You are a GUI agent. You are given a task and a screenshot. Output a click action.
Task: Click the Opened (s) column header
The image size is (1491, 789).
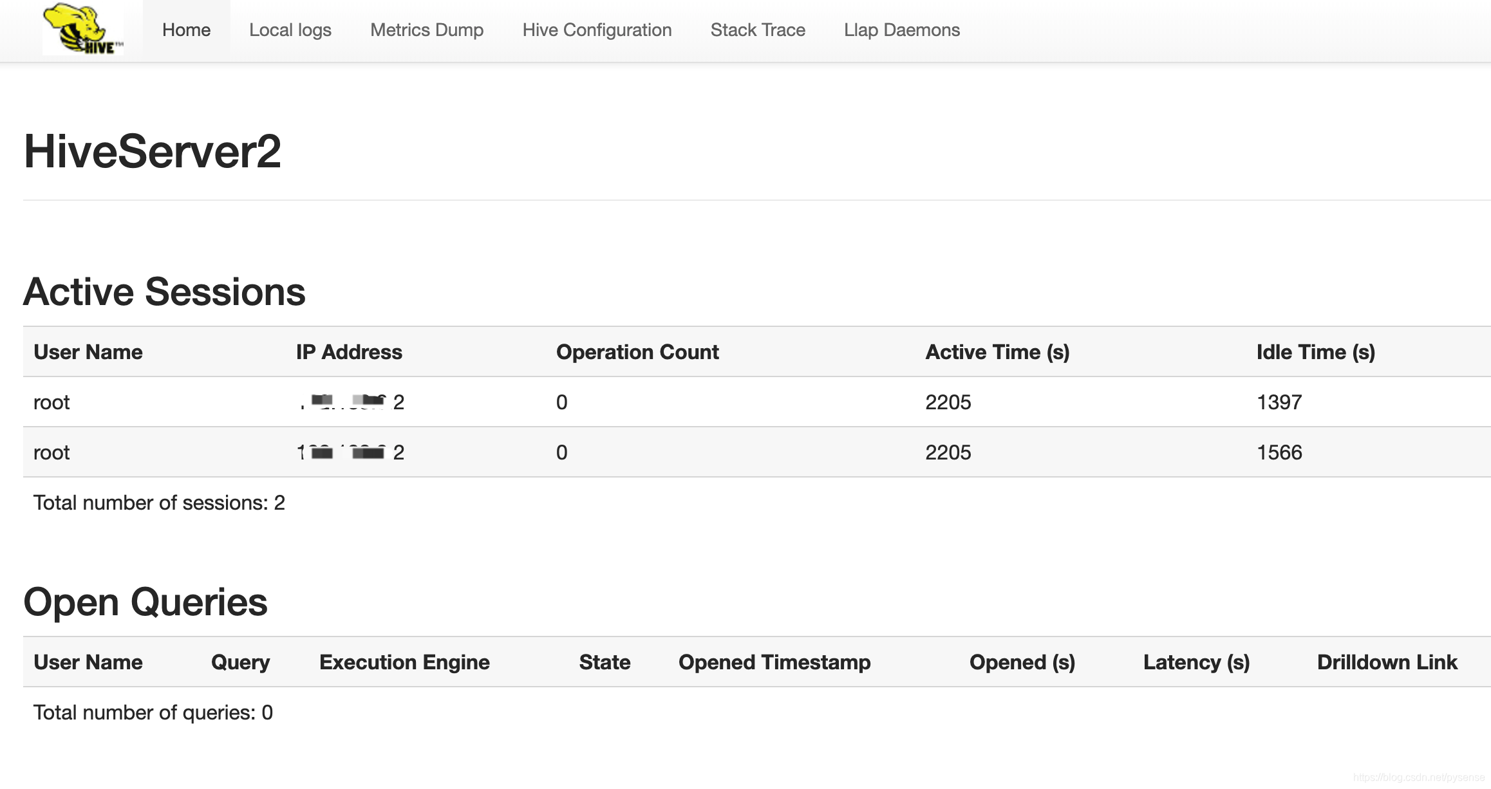(x=1022, y=662)
